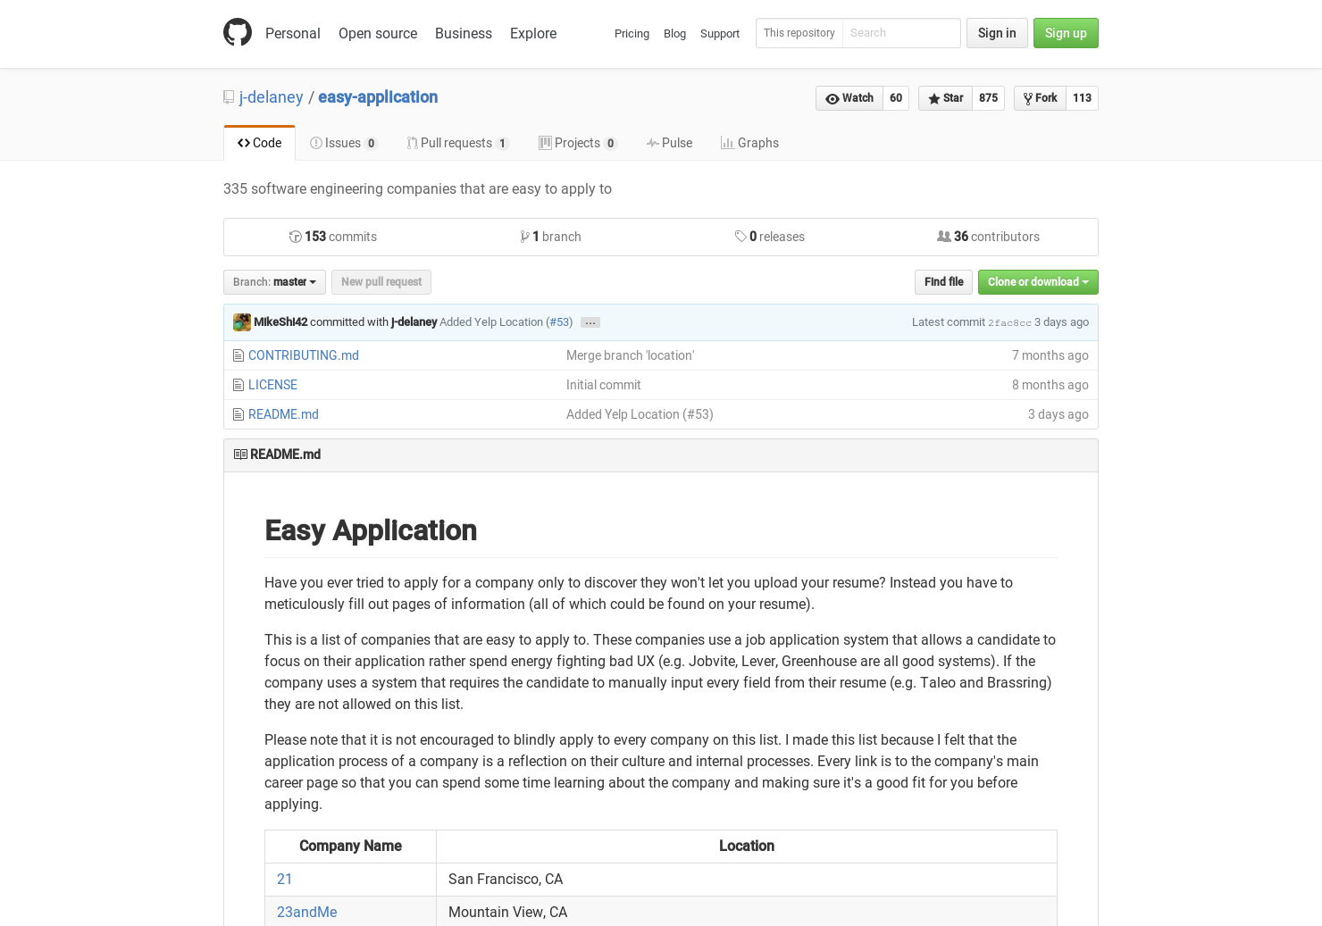The image size is (1322, 926).
Task: Select the branch icon next to 1 branch
Action: point(525,237)
